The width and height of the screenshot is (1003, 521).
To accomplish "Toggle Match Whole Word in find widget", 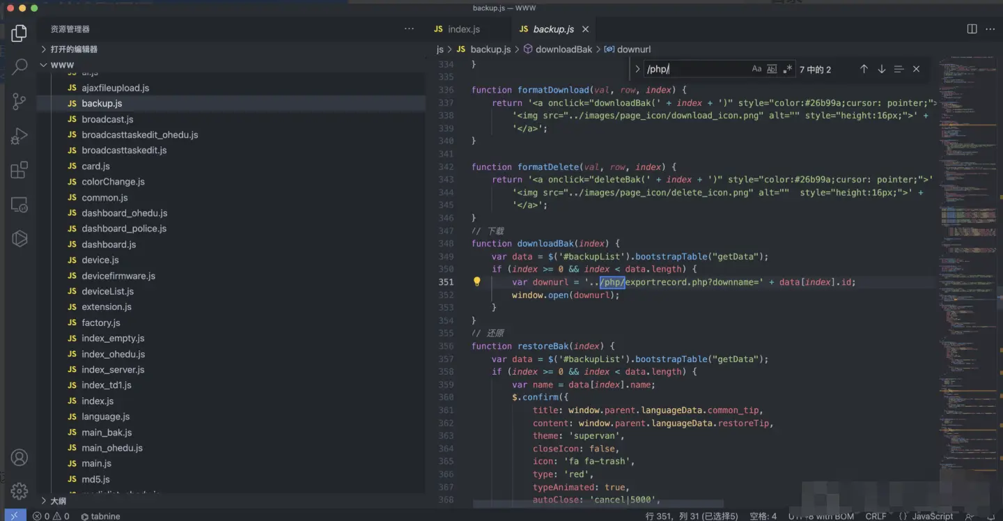I will point(772,69).
